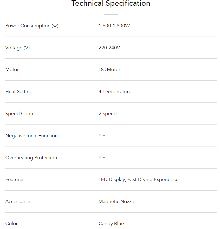Click the Features row label
Viewport: 220px width, 229px height.
(x=15, y=179)
